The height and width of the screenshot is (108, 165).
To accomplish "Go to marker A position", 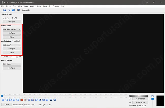I will point(36,100).
